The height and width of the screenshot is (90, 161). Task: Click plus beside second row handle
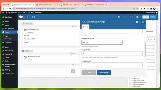pyautogui.click(x=31, y=51)
